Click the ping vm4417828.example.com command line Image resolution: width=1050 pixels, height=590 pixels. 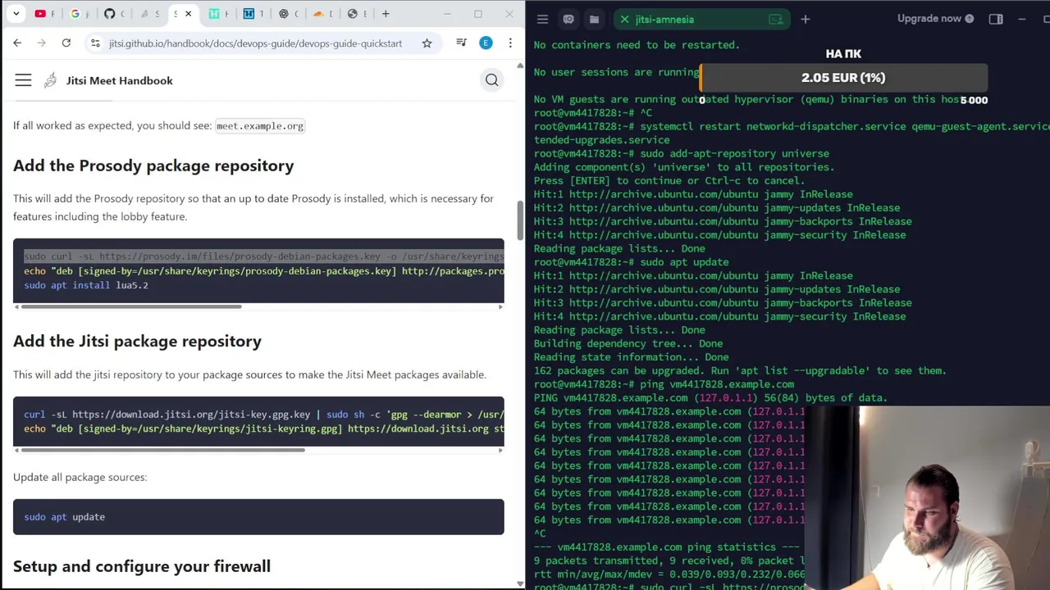[664, 384]
